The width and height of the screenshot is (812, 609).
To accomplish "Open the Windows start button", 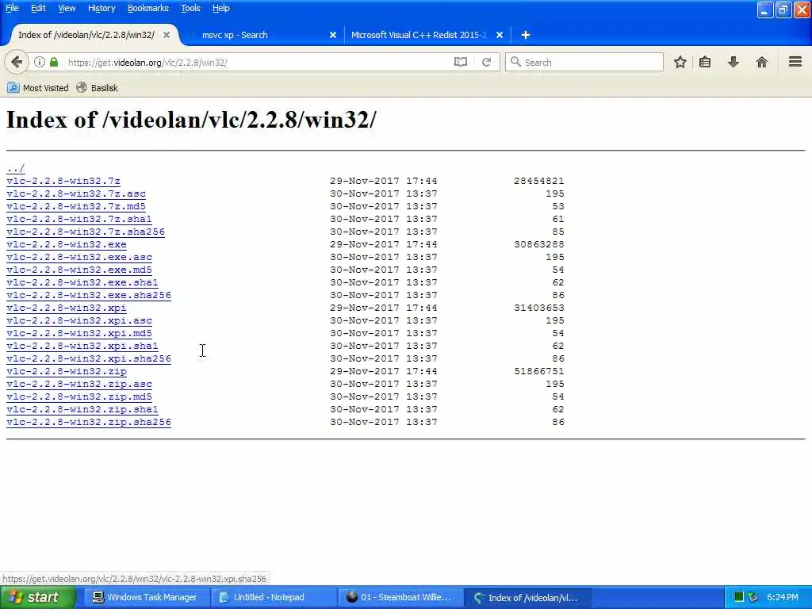I will tap(37, 598).
